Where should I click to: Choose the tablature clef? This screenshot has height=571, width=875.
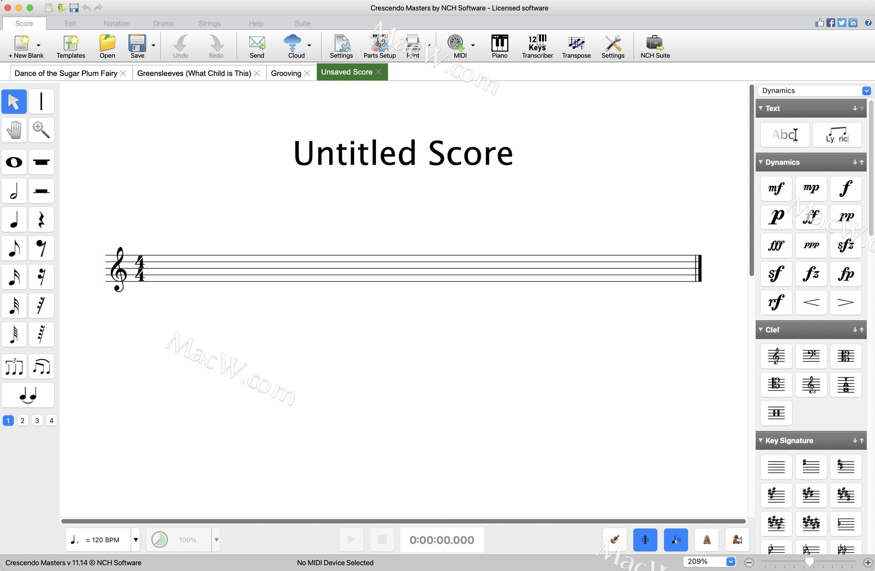pyautogui.click(x=846, y=385)
